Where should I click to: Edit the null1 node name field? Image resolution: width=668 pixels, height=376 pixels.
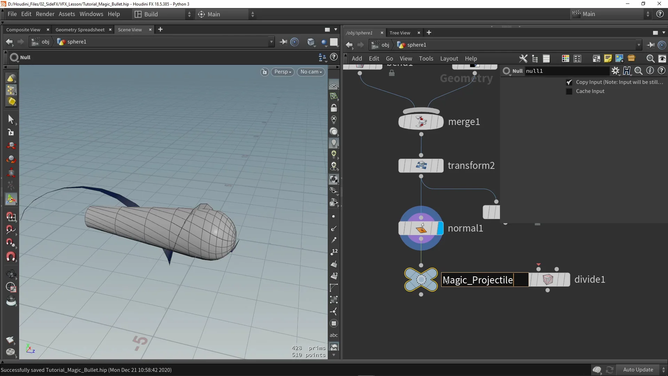567,71
